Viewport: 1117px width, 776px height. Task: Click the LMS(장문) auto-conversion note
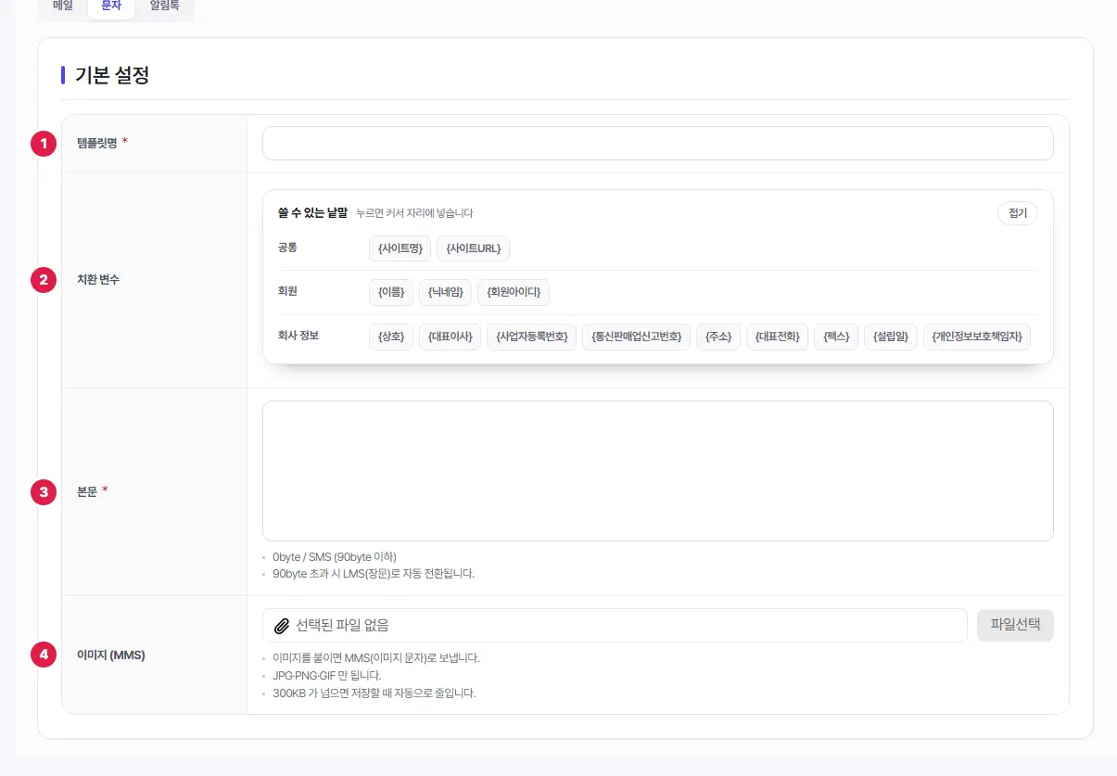pyautogui.click(x=374, y=574)
